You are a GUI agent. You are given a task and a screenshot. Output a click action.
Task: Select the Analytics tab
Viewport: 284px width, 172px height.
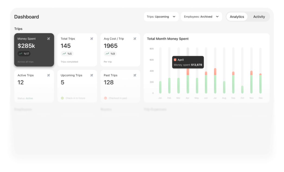point(237,16)
